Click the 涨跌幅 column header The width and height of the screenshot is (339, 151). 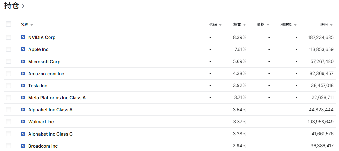[286, 25]
